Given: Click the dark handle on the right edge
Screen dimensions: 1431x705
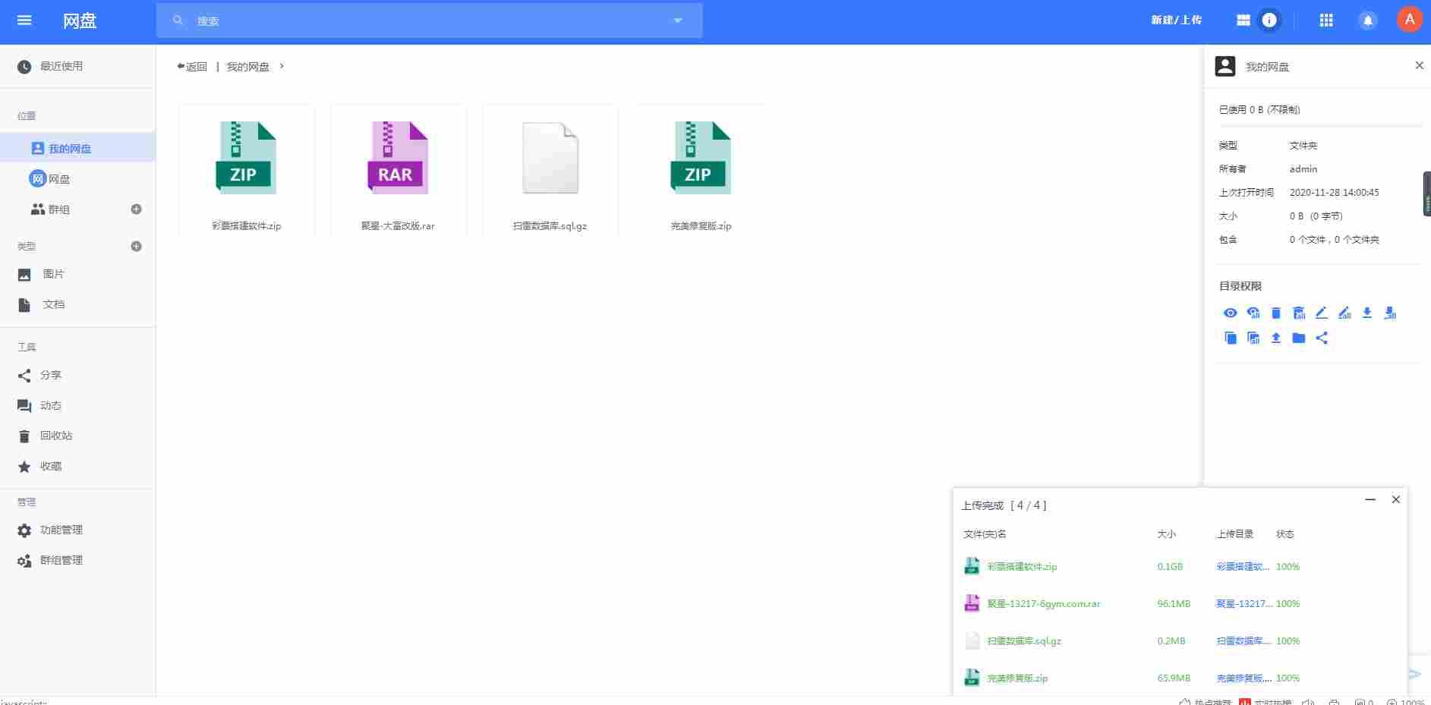Looking at the screenshot, I should (1426, 194).
